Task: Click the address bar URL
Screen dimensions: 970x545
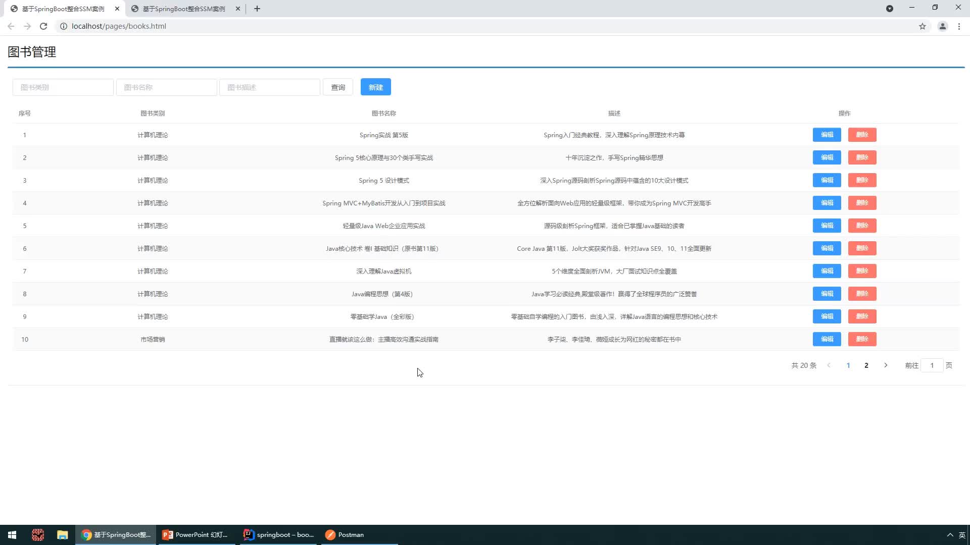Action: [119, 26]
